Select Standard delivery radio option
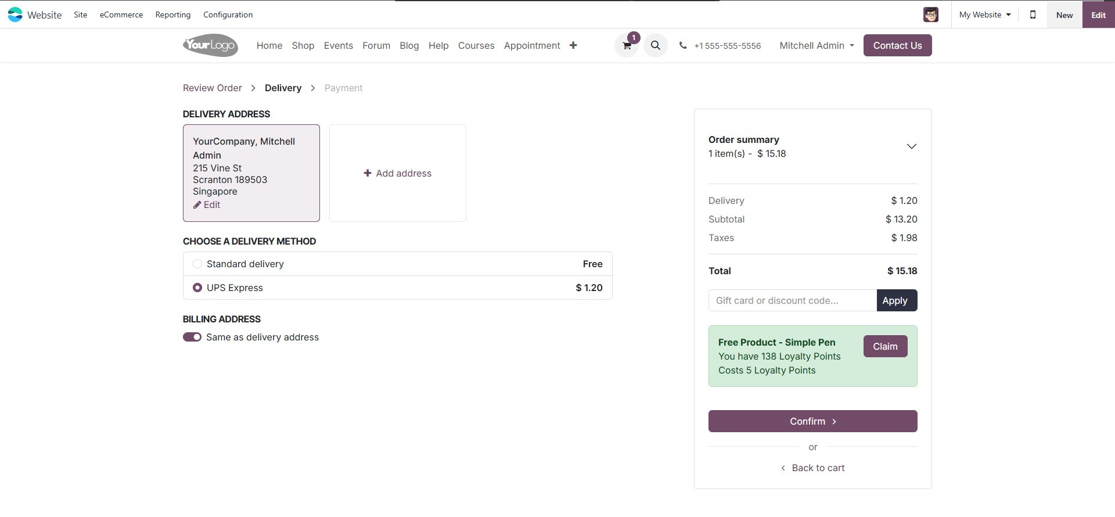Image resolution: width=1115 pixels, height=517 pixels. pos(197,264)
